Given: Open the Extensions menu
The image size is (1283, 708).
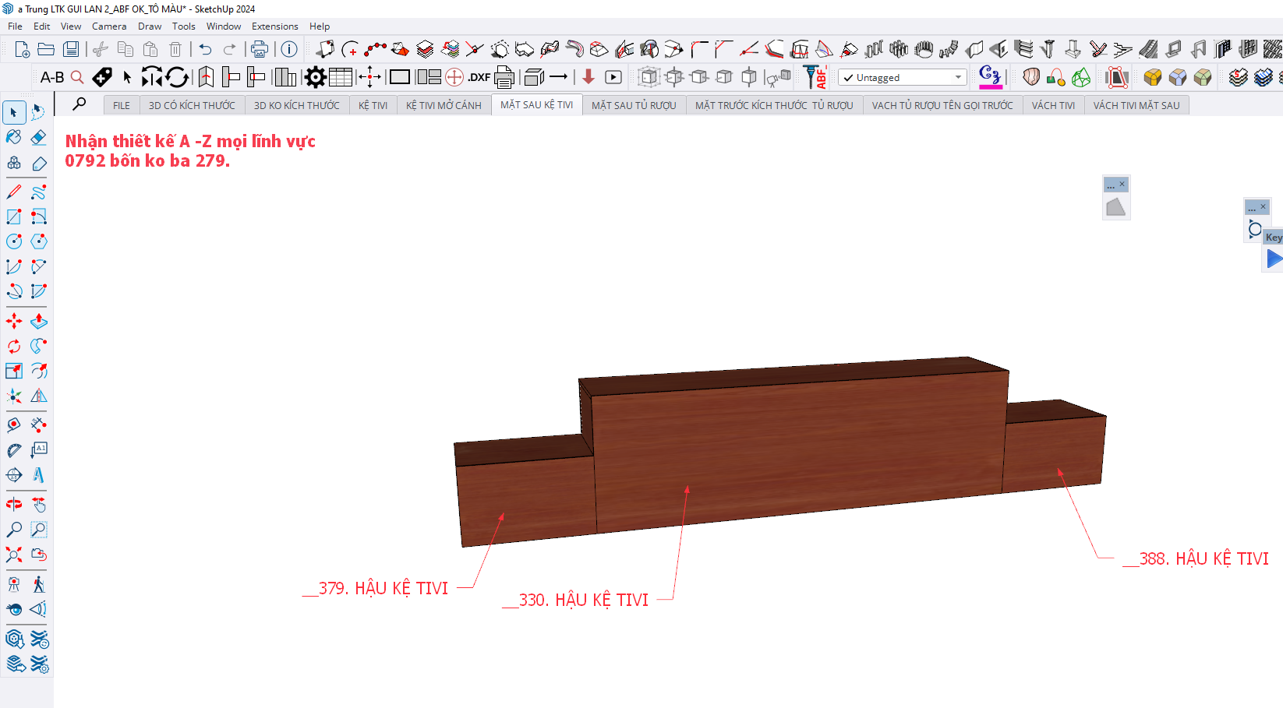Looking at the screenshot, I should (274, 26).
